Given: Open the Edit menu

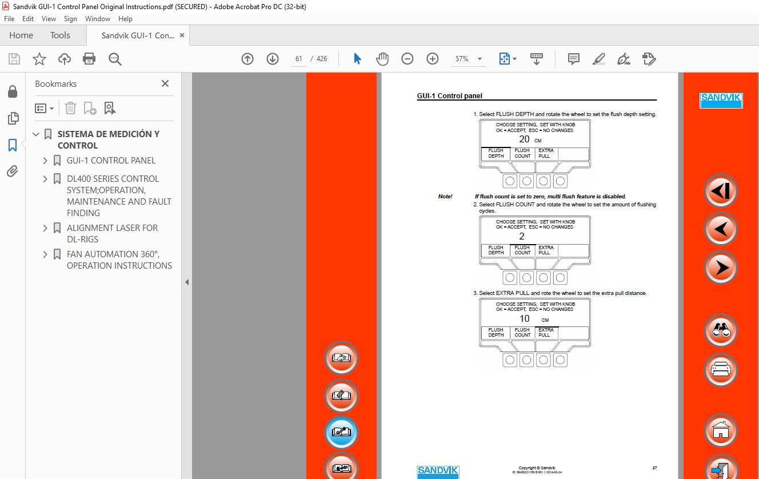Looking at the screenshot, I should [28, 19].
